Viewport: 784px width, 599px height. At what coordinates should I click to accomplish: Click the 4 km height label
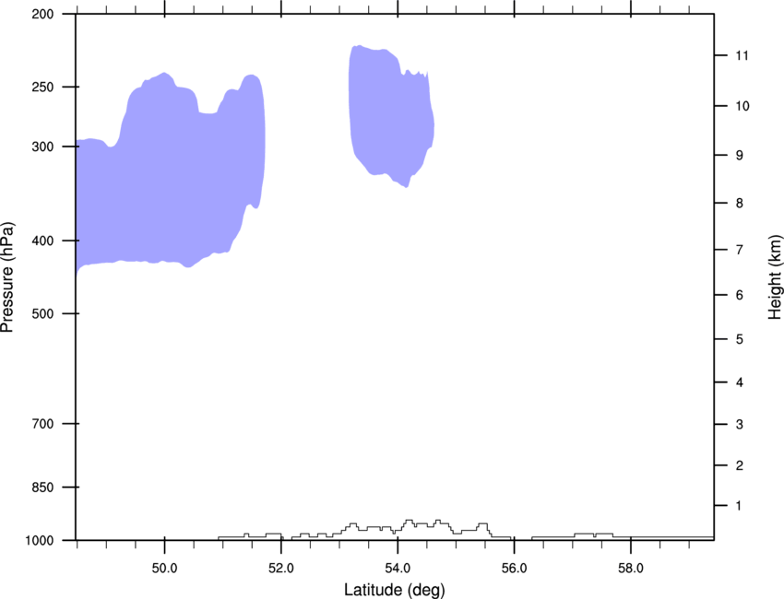click(740, 382)
